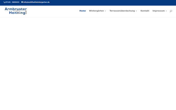Click the phone number 07135 - 9699433
Image resolution: width=176 pixels, height=110 pixels.
click(x=12, y=2)
